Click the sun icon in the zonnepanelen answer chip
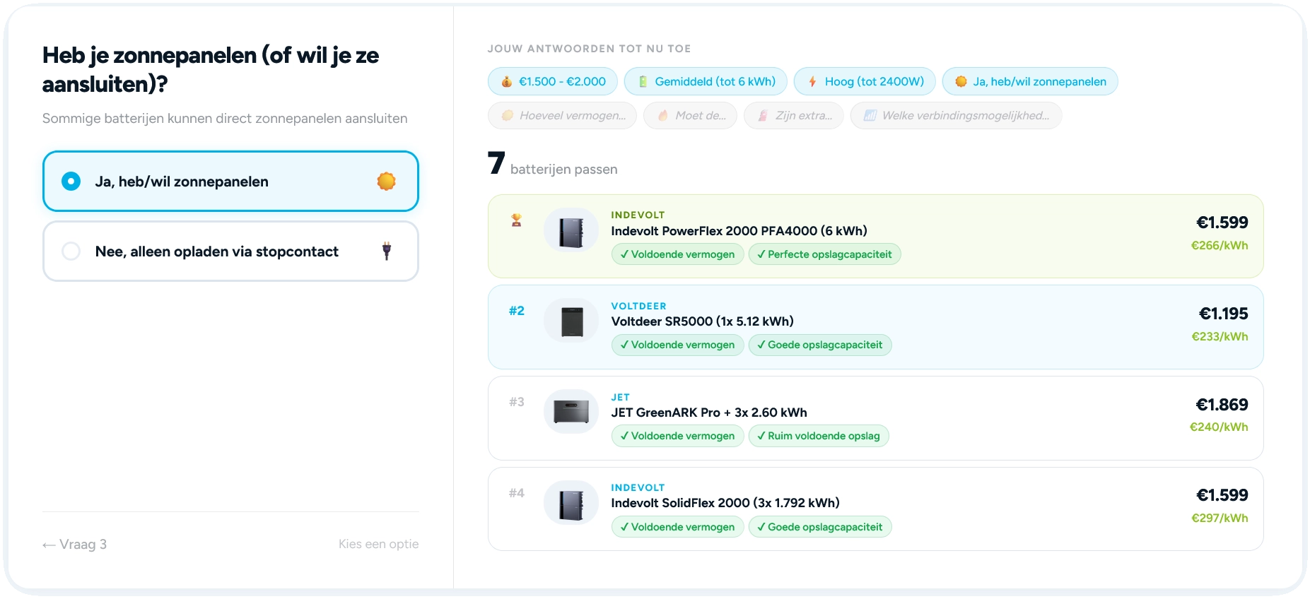This screenshot has width=1310, height=599. 961,82
